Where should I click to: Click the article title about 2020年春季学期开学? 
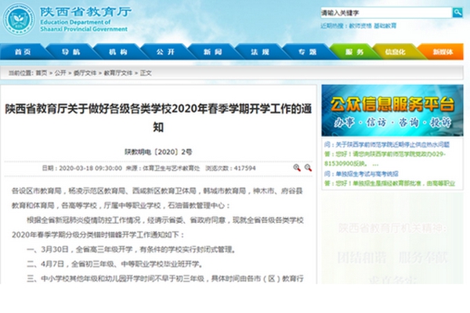pyautogui.click(x=158, y=117)
